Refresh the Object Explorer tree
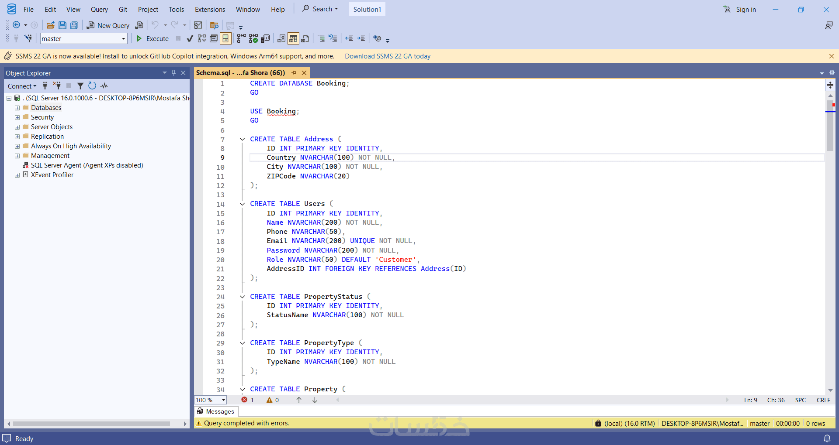The image size is (839, 445). pos(92,86)
